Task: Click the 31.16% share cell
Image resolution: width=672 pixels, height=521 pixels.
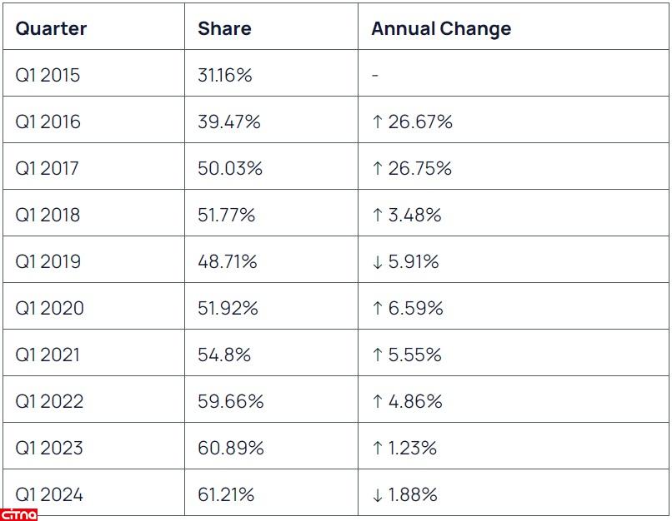Action: (x=225, y=76)
